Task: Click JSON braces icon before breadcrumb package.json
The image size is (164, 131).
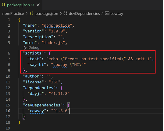Action: (32, 13)
